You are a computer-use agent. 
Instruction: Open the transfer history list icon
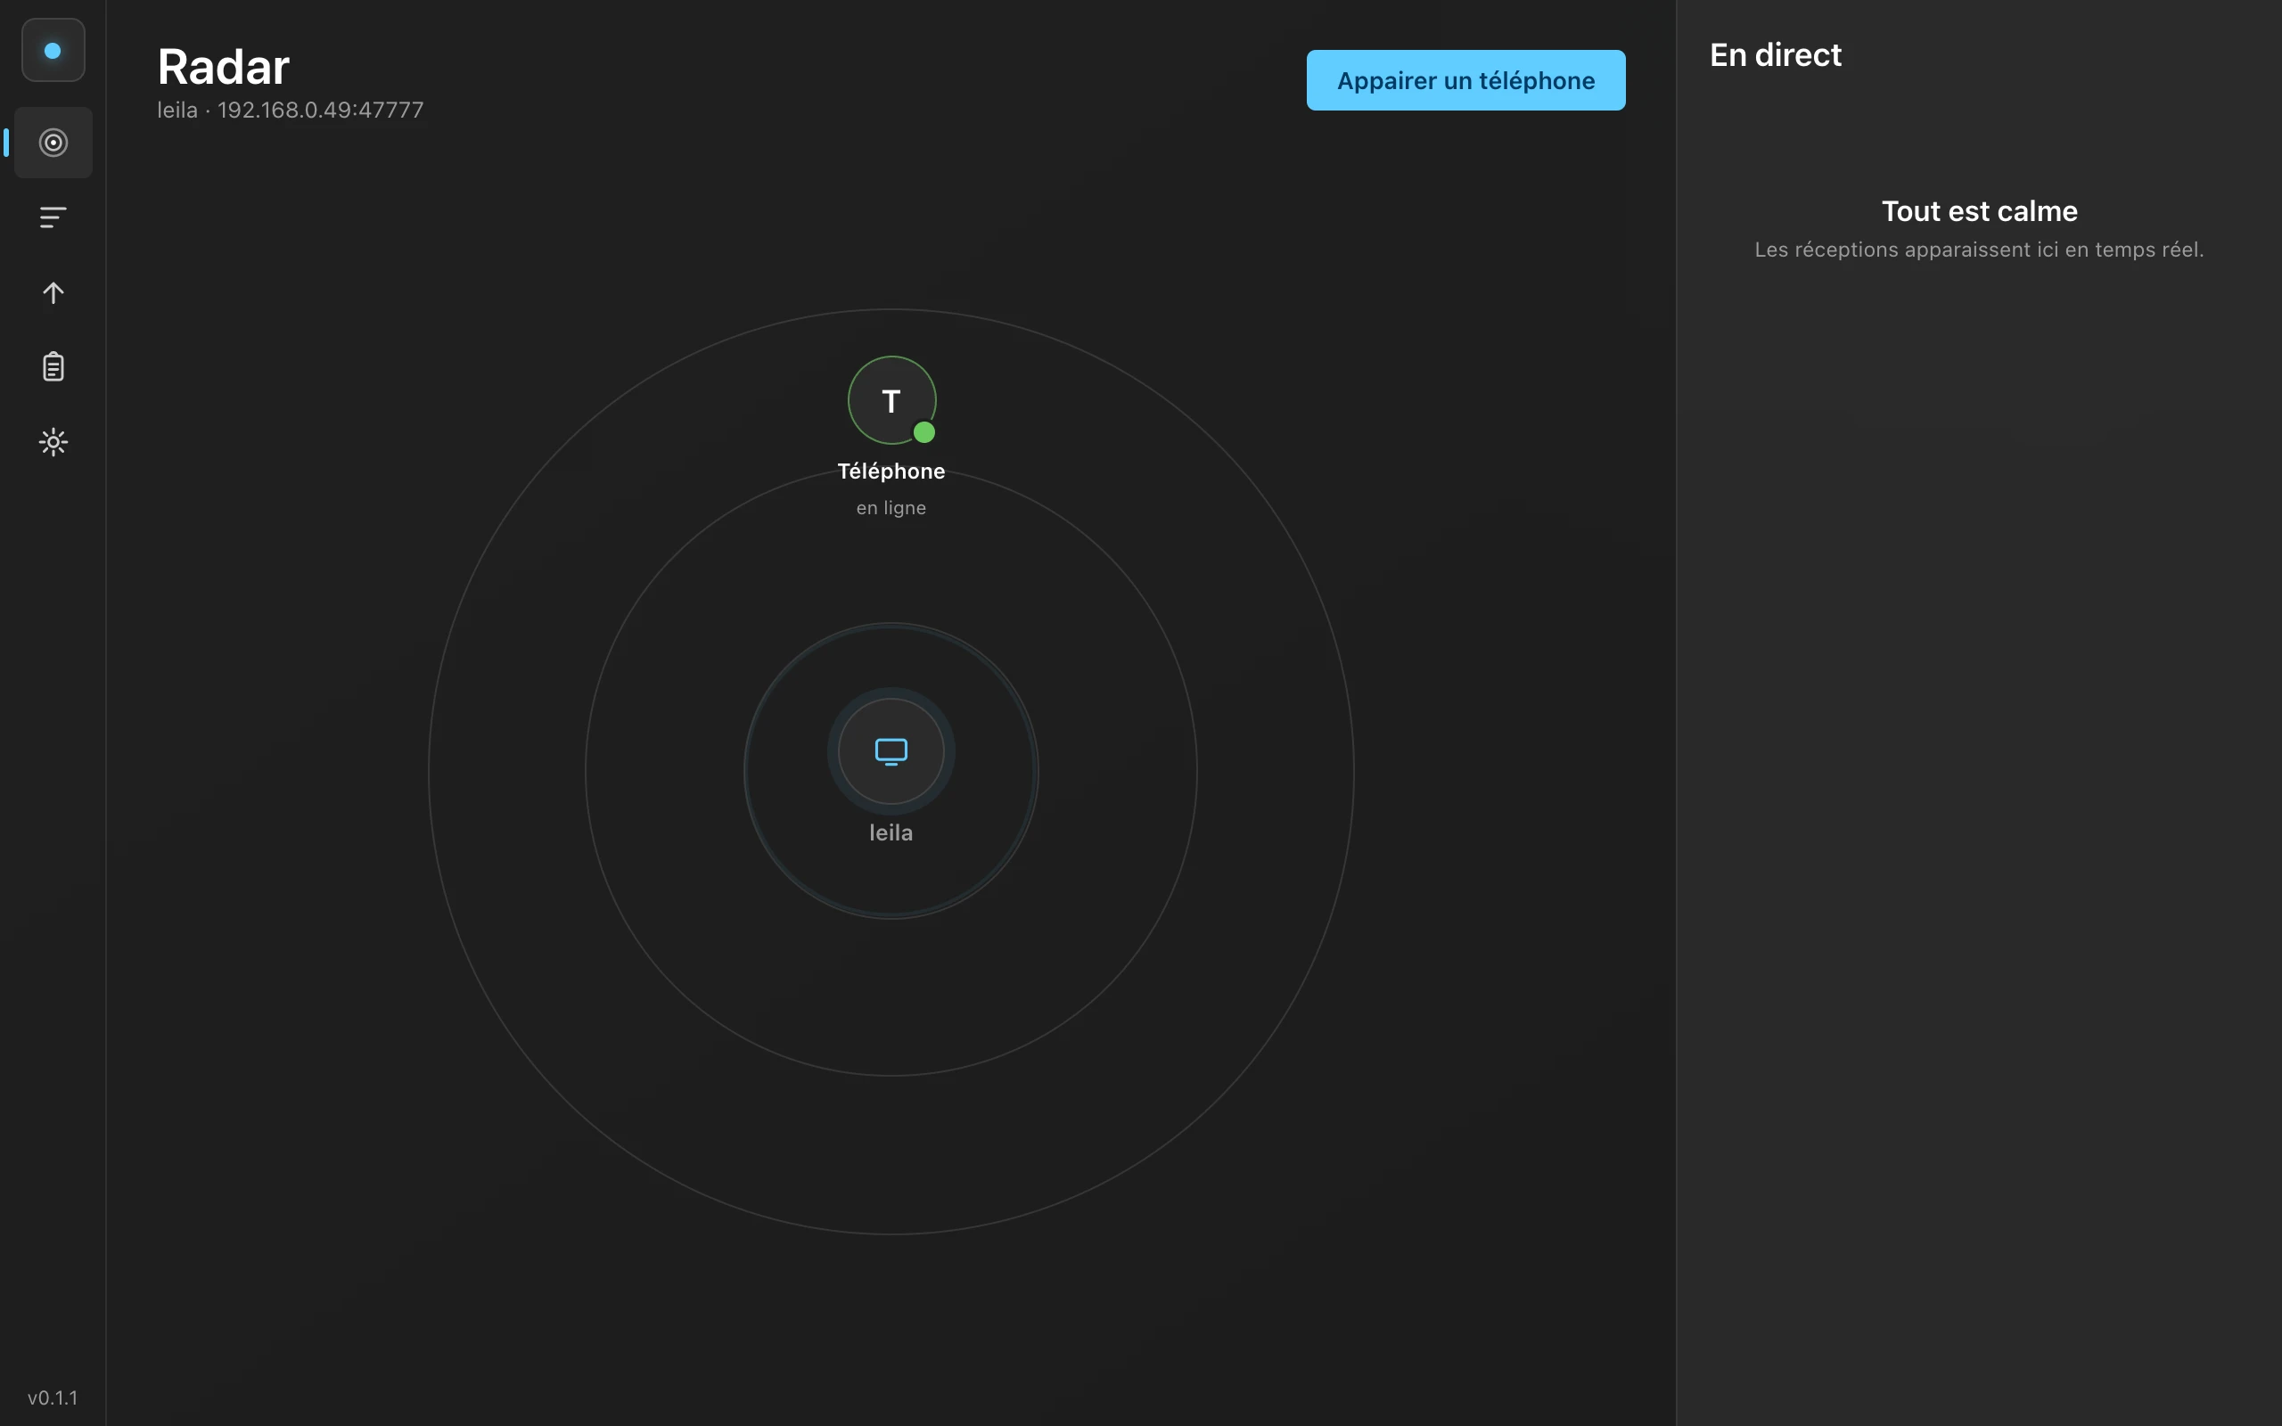(53, 217)
